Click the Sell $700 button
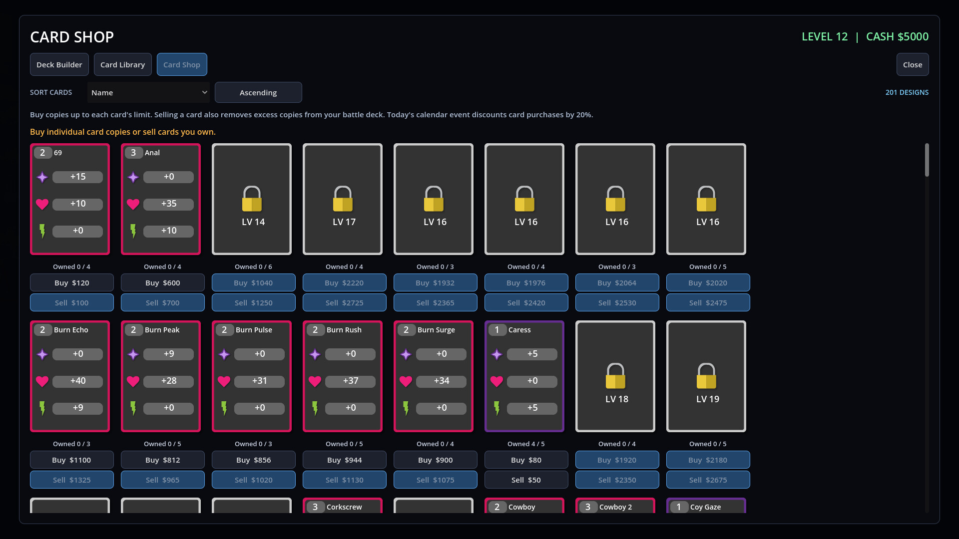This screenshot has height=539, width=959. [x=163, y=302]
